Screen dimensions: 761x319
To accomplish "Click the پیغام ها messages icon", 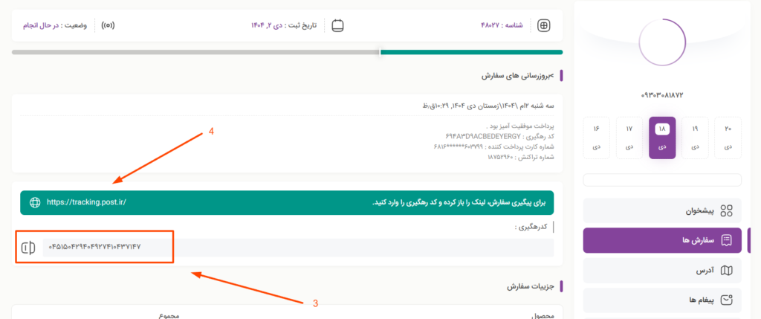I will click(x=727, y=300).
